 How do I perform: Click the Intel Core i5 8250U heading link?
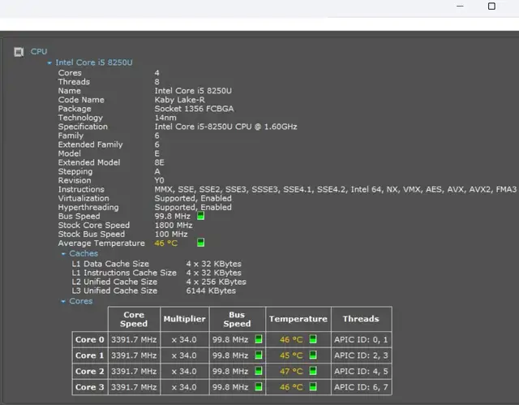tap(94, 62)
